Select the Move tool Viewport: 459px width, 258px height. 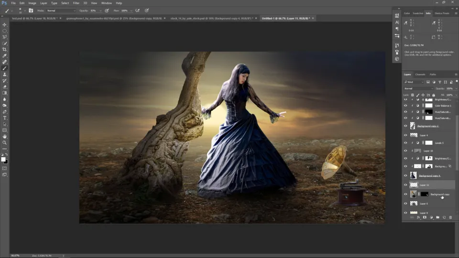(4, 24)
